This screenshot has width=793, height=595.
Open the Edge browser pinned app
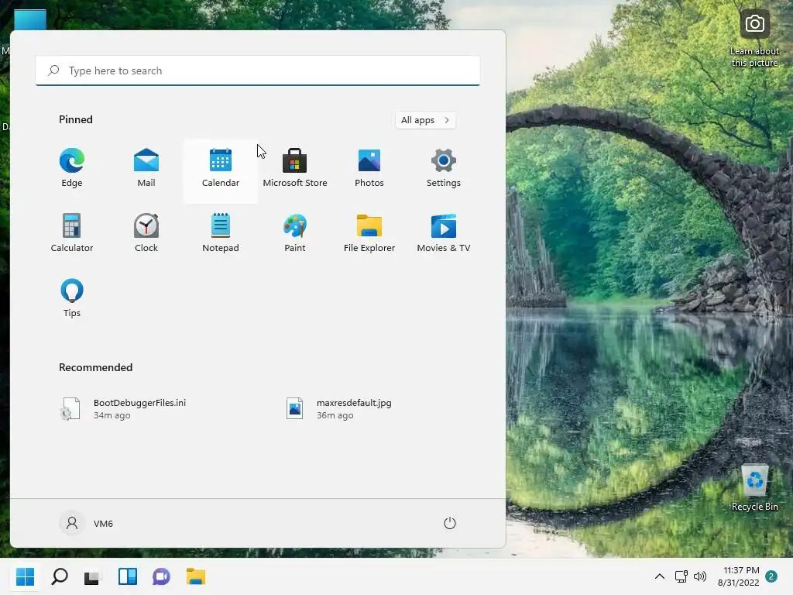tap(72, 169)
